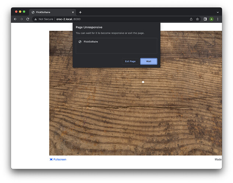
Task: Select FlickSolitaire entry in the unresponsive list
Action: click(116, 42)
